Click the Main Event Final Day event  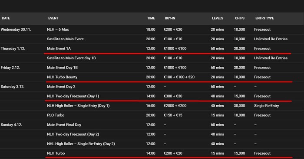(64, 125)
